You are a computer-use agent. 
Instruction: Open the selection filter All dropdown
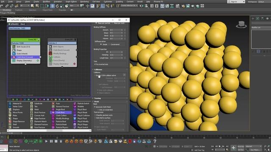[x=25, y=6]
